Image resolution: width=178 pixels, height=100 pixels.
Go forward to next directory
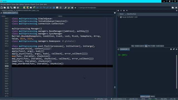pos(75,7)
